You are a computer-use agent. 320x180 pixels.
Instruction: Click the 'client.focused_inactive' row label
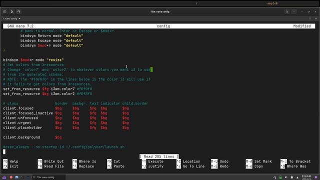[28, 113]
